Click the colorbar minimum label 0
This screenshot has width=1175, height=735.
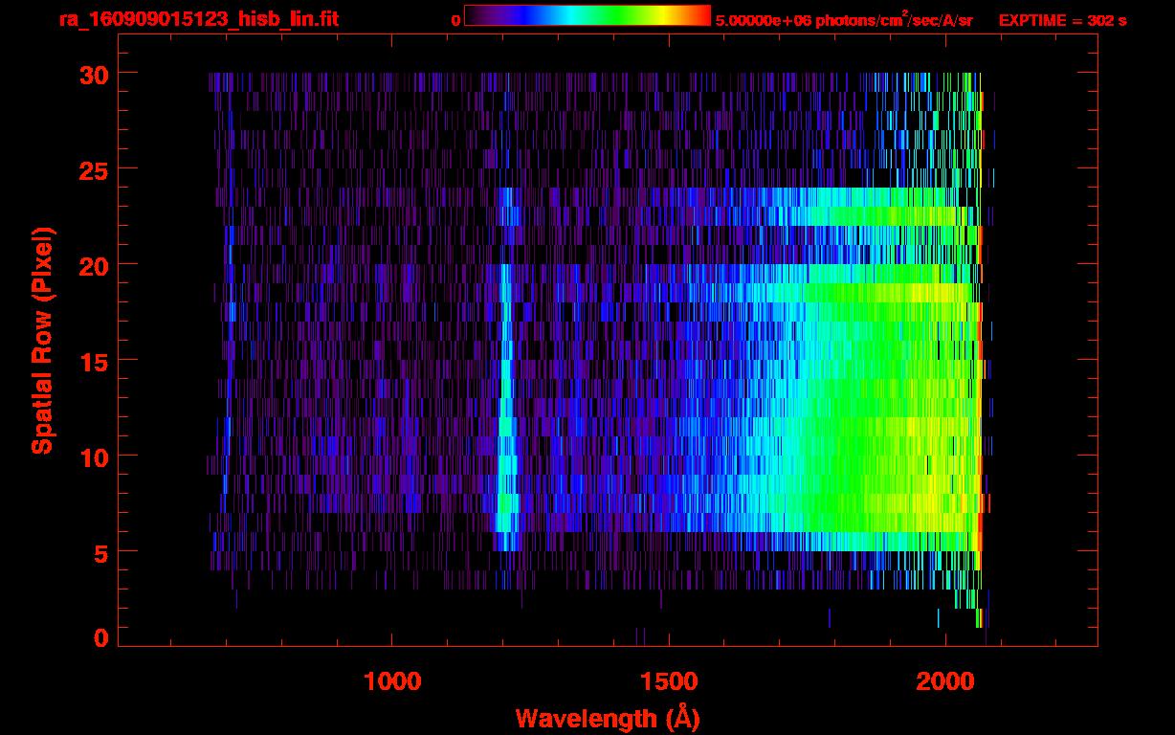(455, 20)
